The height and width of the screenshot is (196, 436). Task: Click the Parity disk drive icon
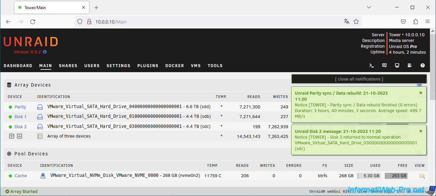40,107
